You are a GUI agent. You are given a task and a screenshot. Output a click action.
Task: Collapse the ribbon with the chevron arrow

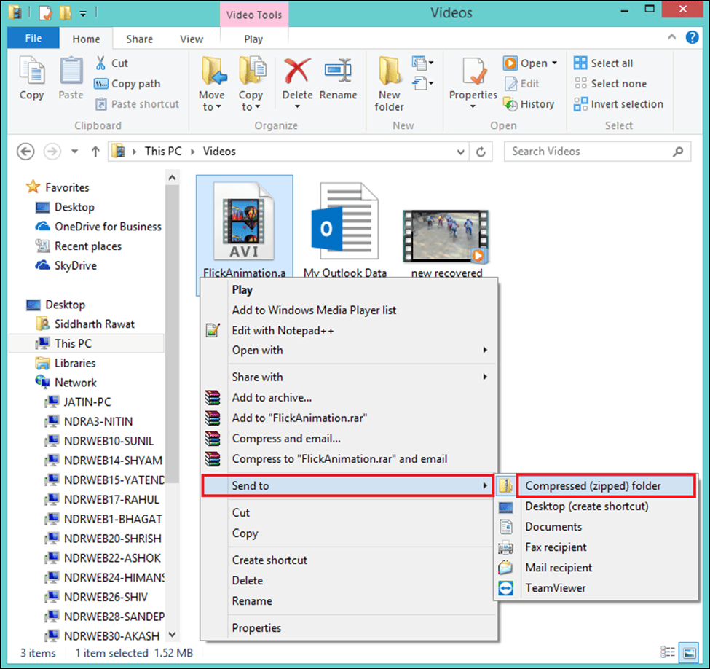pos(671,37)
